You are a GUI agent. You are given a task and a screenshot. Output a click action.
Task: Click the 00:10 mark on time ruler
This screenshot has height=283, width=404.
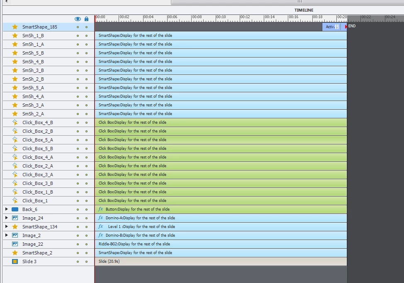221,17
